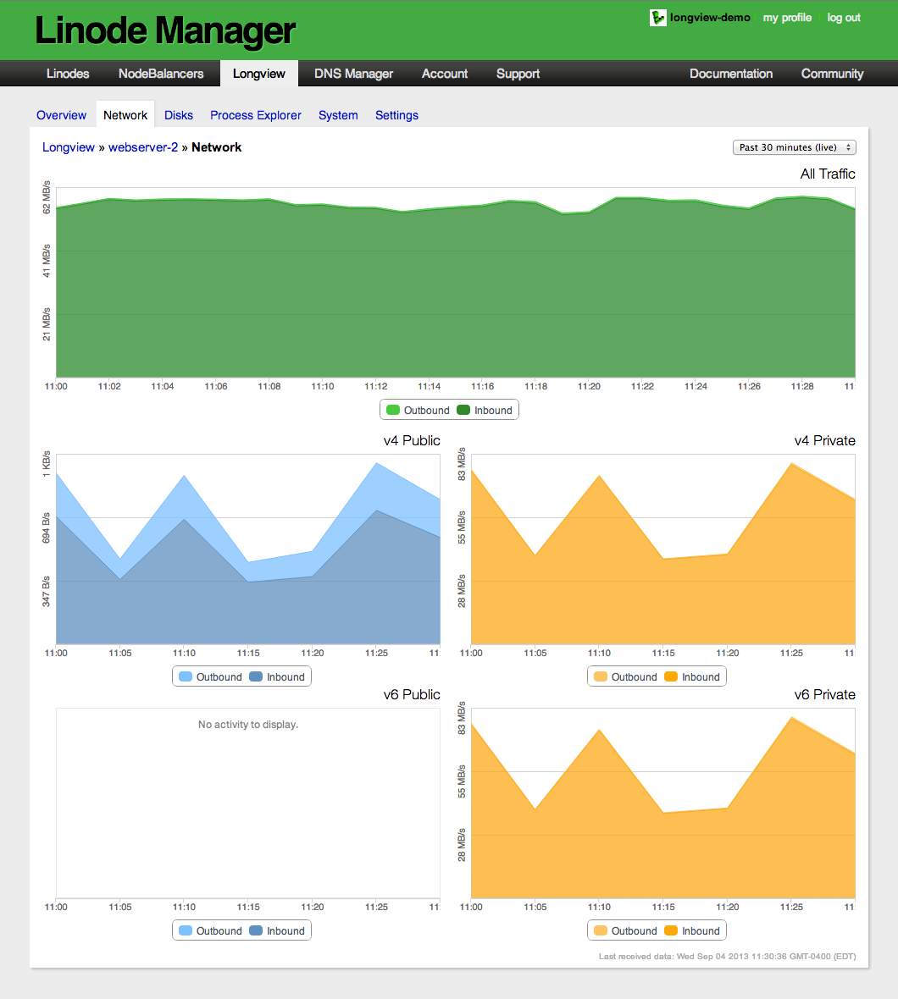Screen dimensions: 898x999
Task: Click the Longview breadcrumb link
Action: [x=69, y=147]
